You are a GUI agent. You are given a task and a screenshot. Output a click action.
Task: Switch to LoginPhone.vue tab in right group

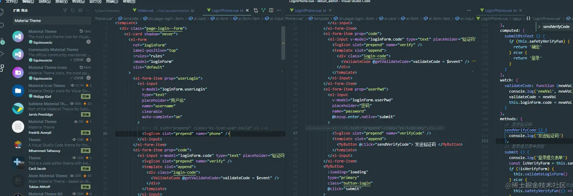pyautogui.click(x=501, y=11)
